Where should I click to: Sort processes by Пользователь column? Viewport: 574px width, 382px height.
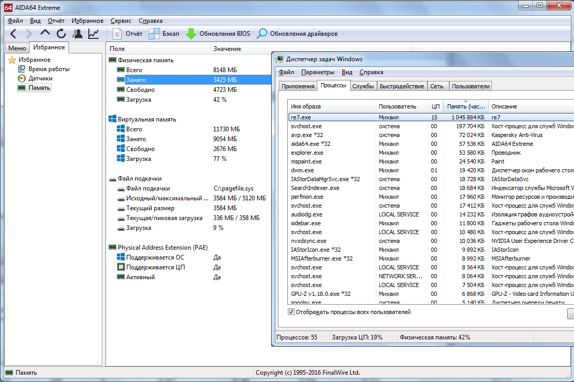coord(402,106)
